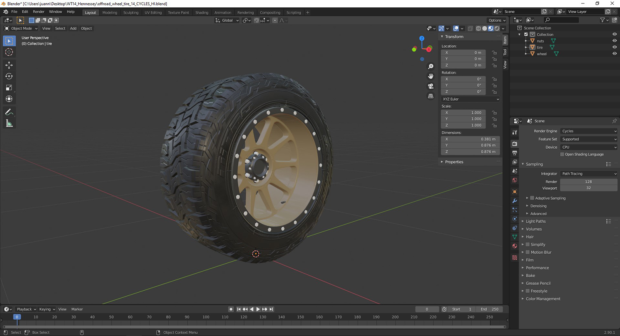Open the XYZ Euler rotation mode dropdown

click(470, 99)
